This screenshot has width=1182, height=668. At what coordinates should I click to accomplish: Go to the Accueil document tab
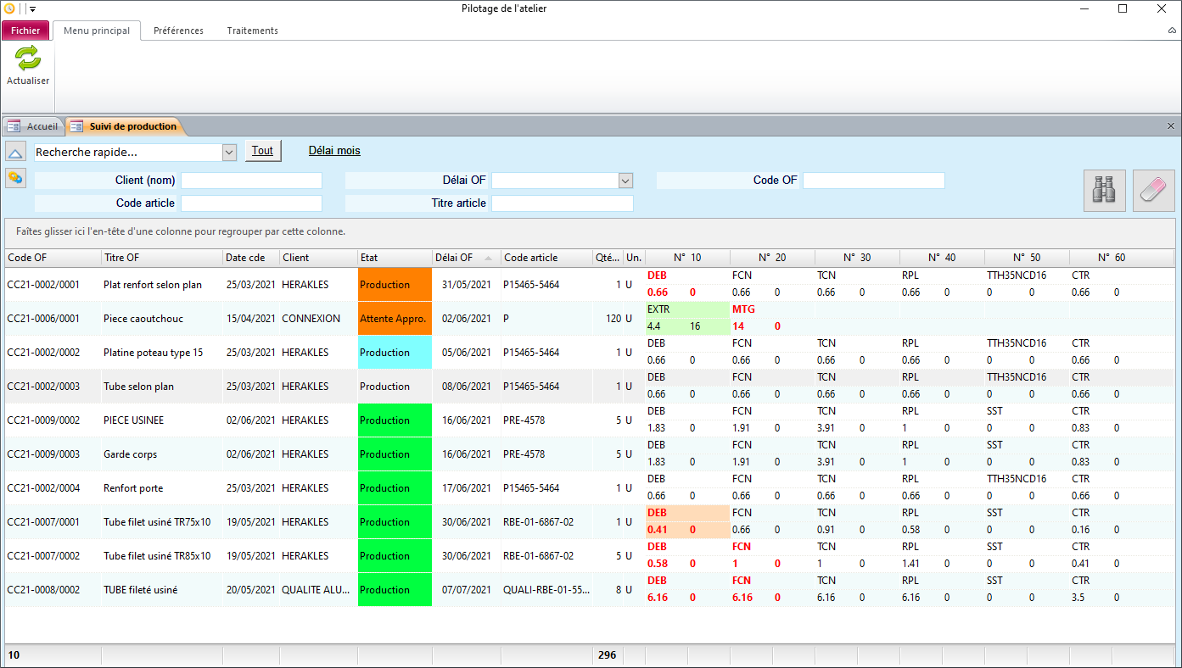point(33,126)
